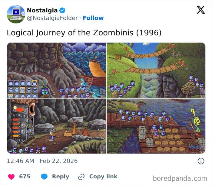This screenshot has width=212, height=185.
Task: Click the boredpanda.com watermark
Action: click(x=180, y=178)
